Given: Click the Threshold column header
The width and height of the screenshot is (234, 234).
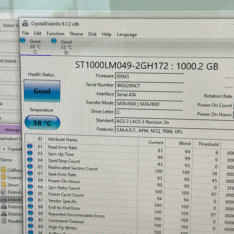Looking at the screenshot, I should (209, 144).
